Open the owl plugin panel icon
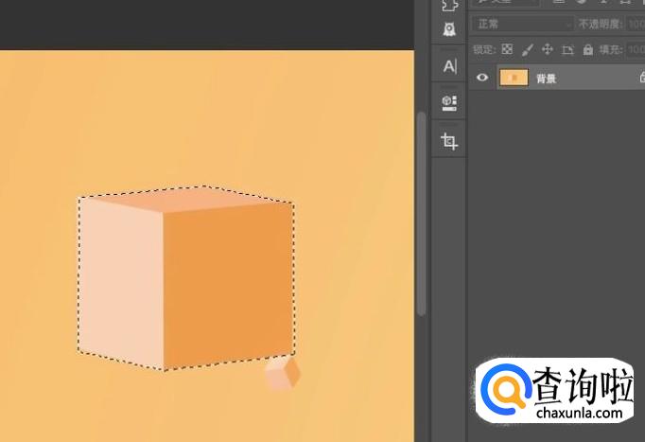 pos(449,29)
